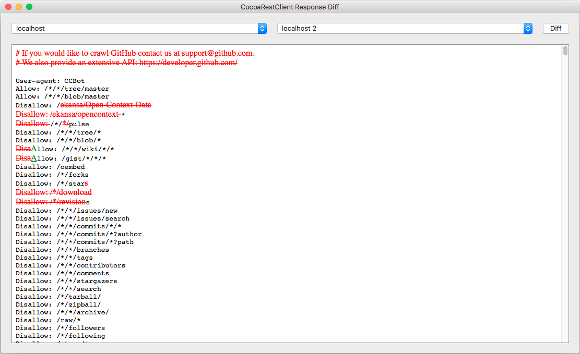
Task: Click the line ending in 'pulse'
Action: 52,124
